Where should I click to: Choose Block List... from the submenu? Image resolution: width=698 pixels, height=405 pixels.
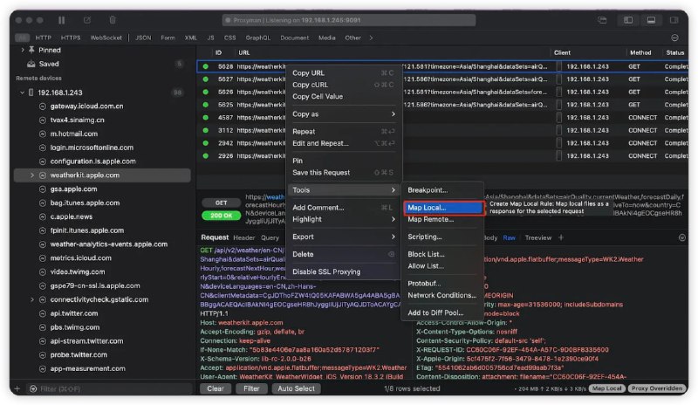click(x=443, y=254)
